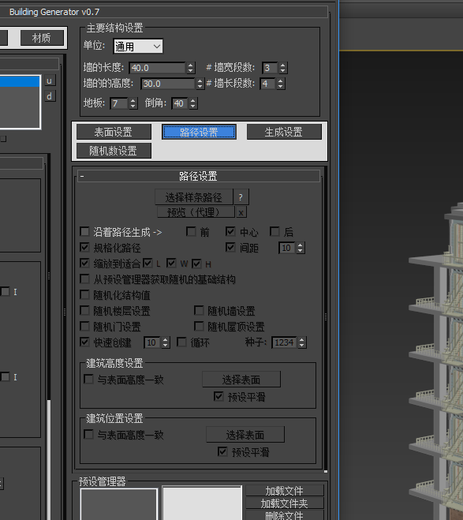Adjust the 地板 spinner arrows

pyautogui.click(x=133, y=103)
